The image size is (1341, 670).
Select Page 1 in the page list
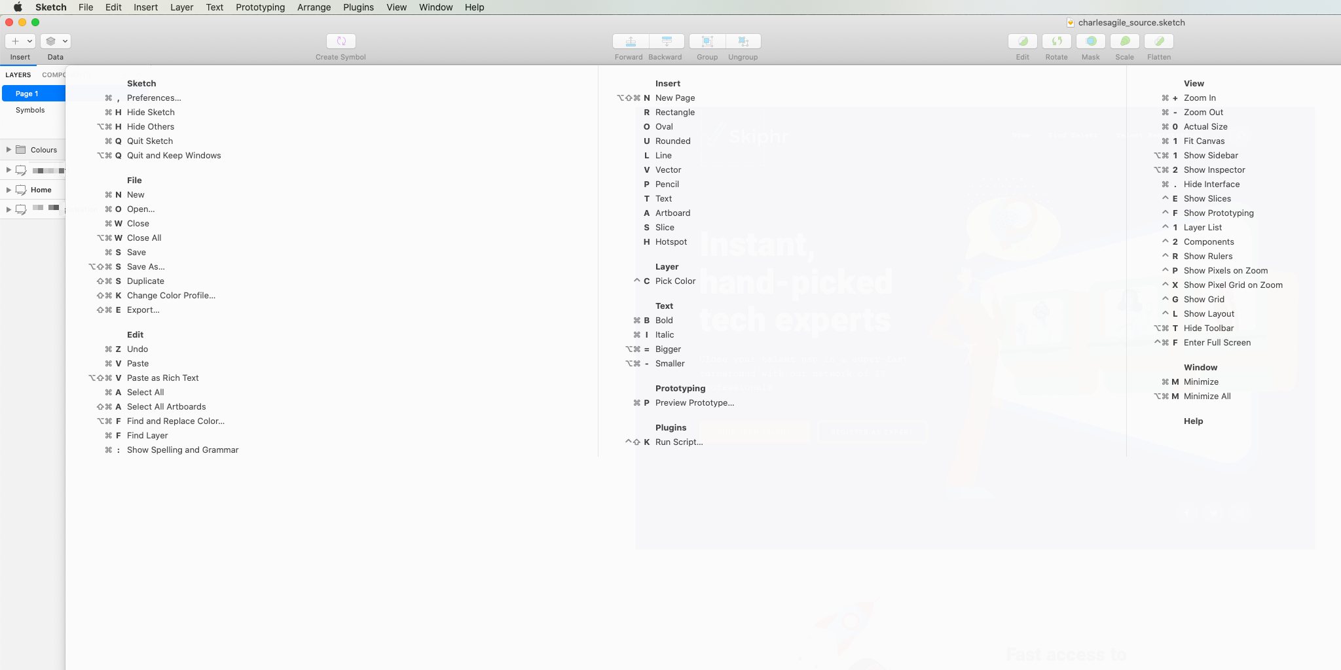click(27, 93)
